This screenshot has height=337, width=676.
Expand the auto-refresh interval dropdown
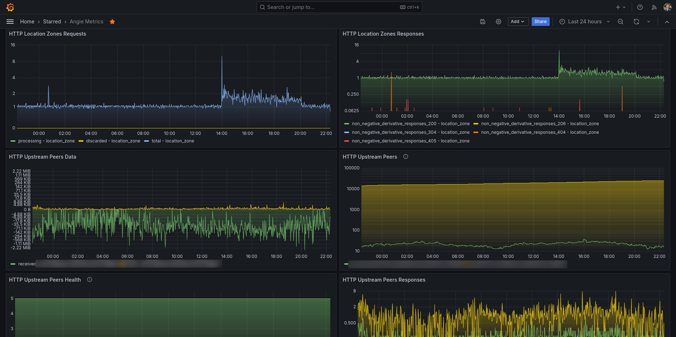coord(649,22)
